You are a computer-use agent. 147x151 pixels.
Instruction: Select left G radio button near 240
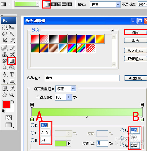pyautogui.click(x=32, y=133)
